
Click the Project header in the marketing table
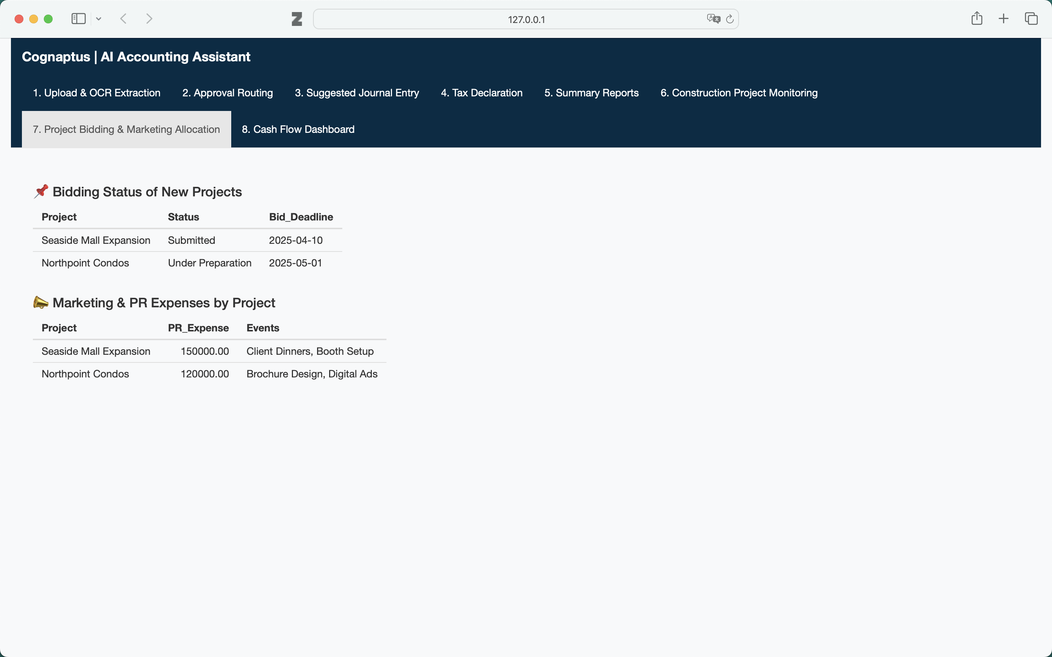coord(59,328)
